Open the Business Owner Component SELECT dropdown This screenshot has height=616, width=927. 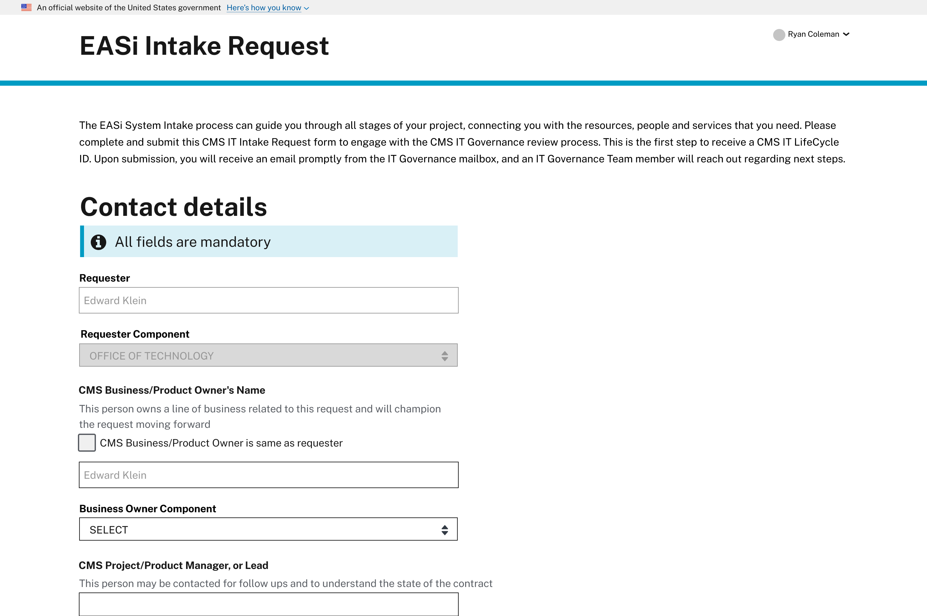tap(268, 529)
